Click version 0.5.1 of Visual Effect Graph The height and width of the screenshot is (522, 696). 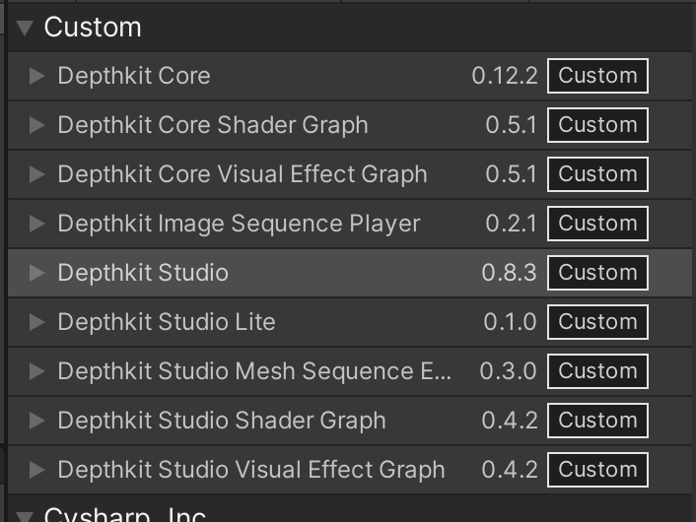tap(511, 174)
